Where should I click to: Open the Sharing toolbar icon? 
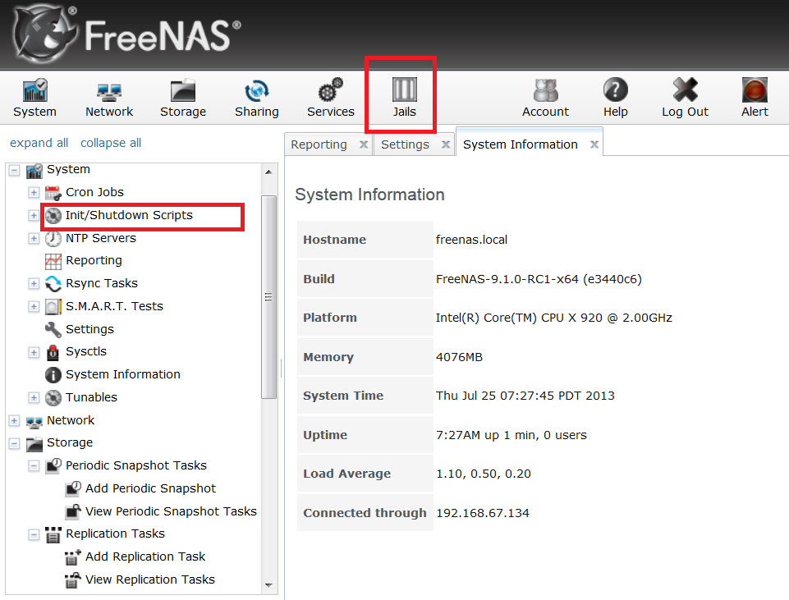click(257, 90)
